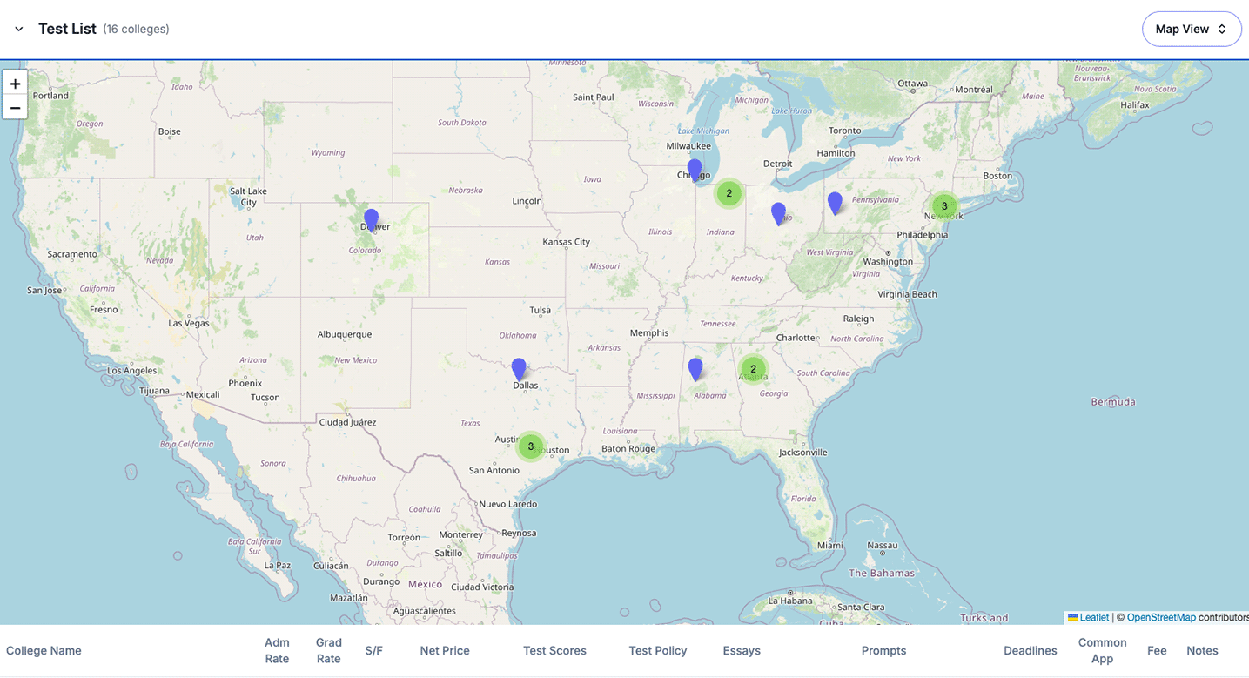Click the Test List title
This screenshot has height=678, width=1249.
tap(67, 29)
